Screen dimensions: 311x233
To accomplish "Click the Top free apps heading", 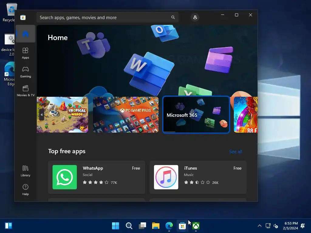I will (x=67, y=151).
